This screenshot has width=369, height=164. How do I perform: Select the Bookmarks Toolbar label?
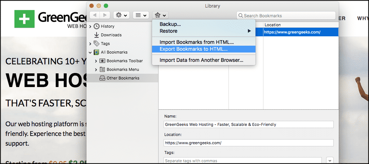tap(125, 61)
